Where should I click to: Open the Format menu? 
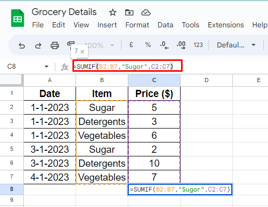(137, 25)
